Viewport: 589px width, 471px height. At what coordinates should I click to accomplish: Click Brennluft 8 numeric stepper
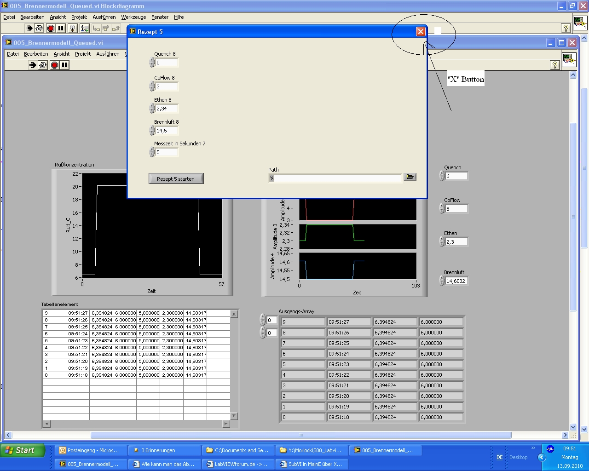click(x=152, y=131)
